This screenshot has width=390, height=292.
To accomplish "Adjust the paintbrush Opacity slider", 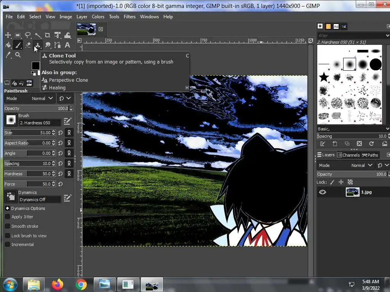I will coord(37,108).
